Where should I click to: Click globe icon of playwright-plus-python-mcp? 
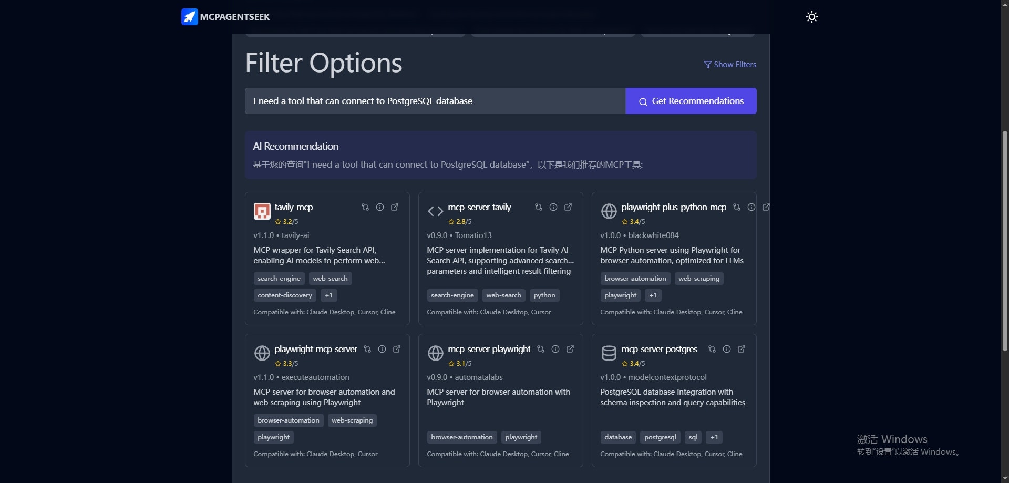pos(609,211)
